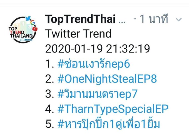Click the rank number 5. before last hashtag
Image resolution: width=189 pixels, height=137 pixels.
[49, 124]
